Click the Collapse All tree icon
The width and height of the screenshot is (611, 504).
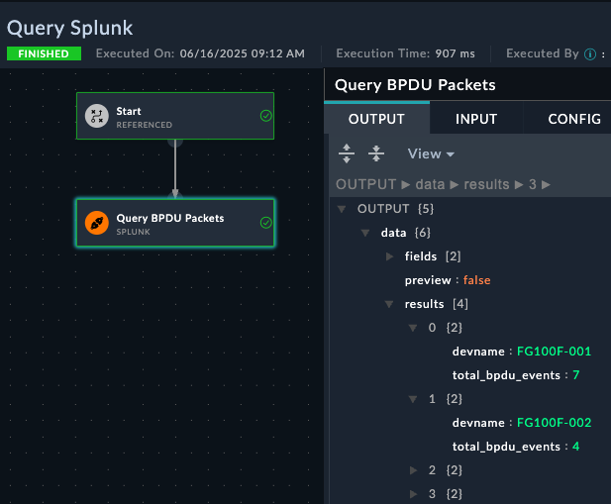click(376, 153)
